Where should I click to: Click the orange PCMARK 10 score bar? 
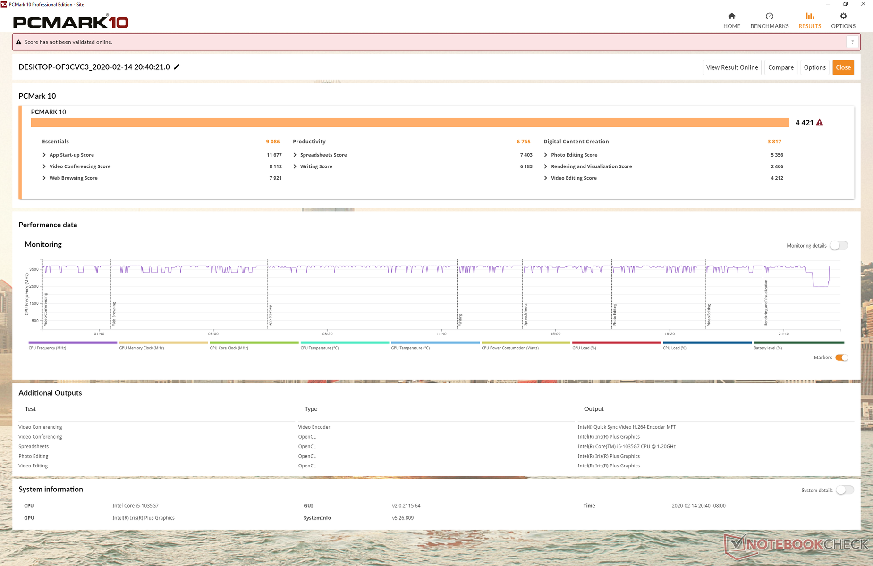tap(410, 123)
